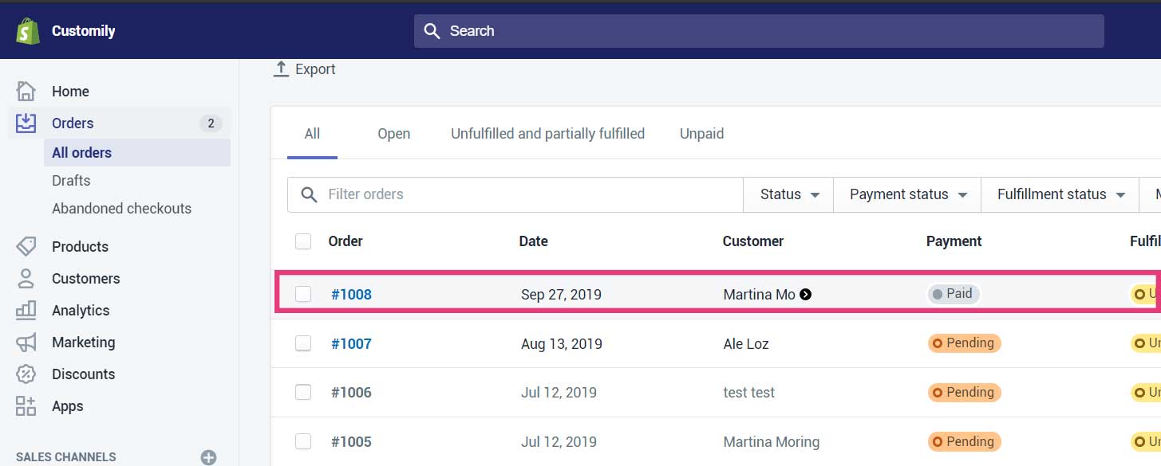Click the Filter orders input field
Image resolution: width=1161 pixels, height=466 pixels.
(x=527, y=194)
